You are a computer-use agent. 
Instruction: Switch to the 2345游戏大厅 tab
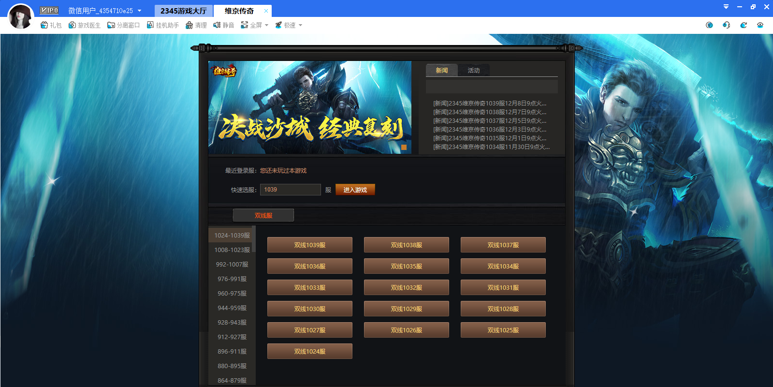(x=183, y=11)
